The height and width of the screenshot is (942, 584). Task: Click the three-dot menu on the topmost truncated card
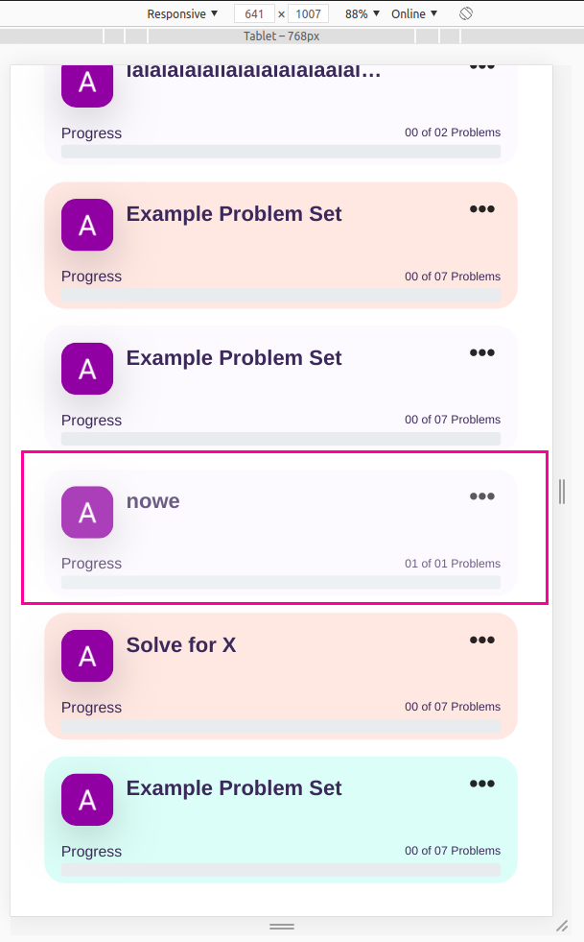pyautogui.click(x=481, y=65)
